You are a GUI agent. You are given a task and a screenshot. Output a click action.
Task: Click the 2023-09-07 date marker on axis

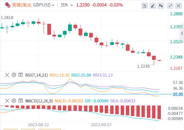coord(101,125)
